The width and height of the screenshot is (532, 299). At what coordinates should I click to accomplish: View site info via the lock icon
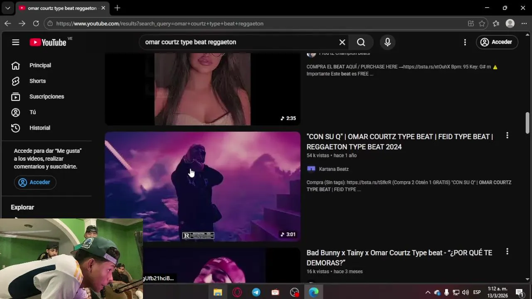50,24
